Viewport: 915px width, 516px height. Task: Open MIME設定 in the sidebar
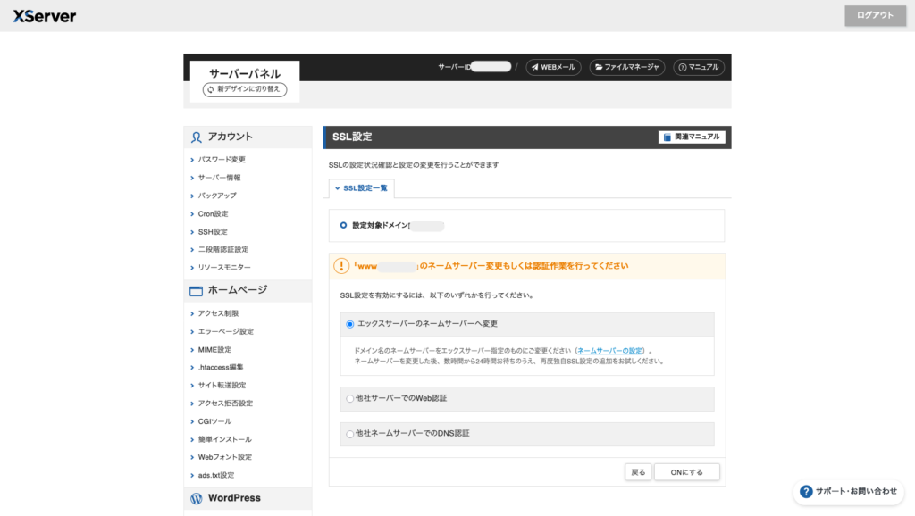click(214, 350)
